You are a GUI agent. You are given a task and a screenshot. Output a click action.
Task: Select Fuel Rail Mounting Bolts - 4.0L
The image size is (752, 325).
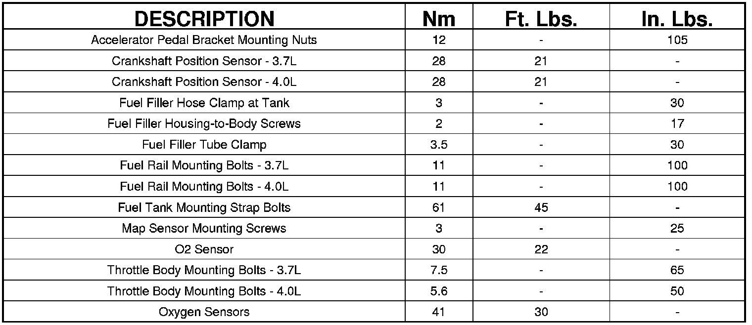pos(204,187)
